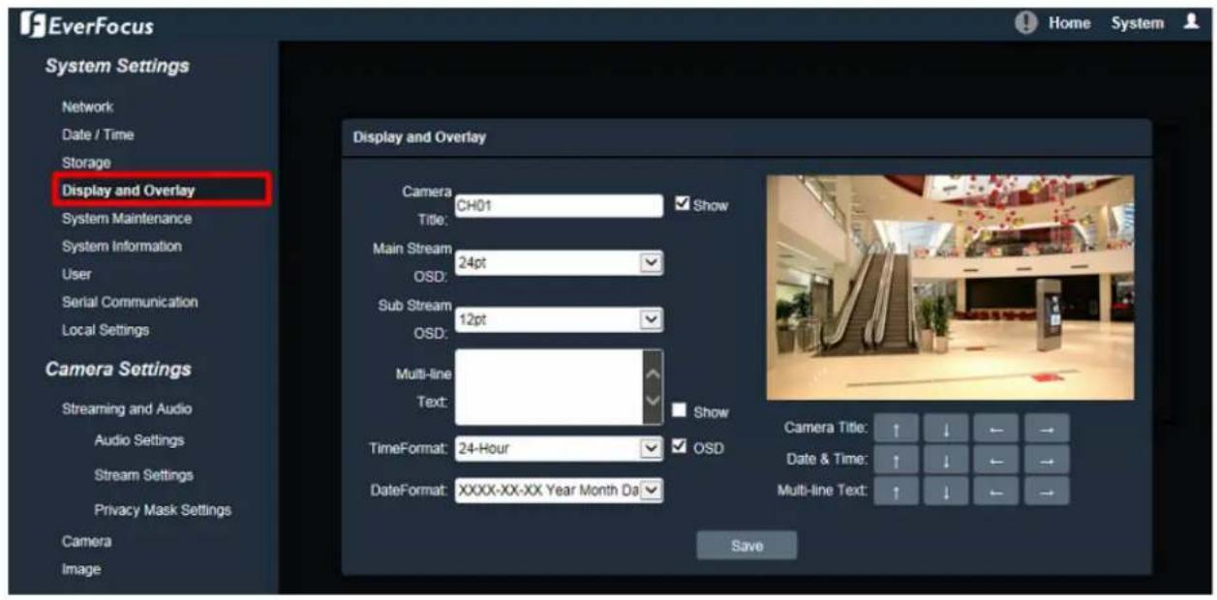Open Local Settings in the sidebar

(106, 330)
